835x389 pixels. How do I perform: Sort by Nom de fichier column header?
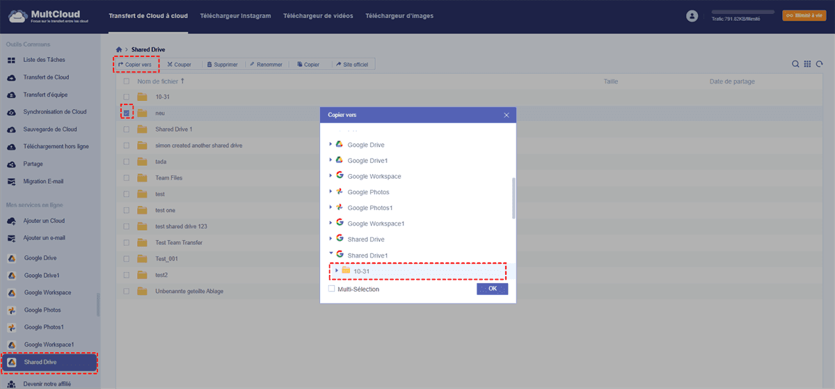click(160, 81)
